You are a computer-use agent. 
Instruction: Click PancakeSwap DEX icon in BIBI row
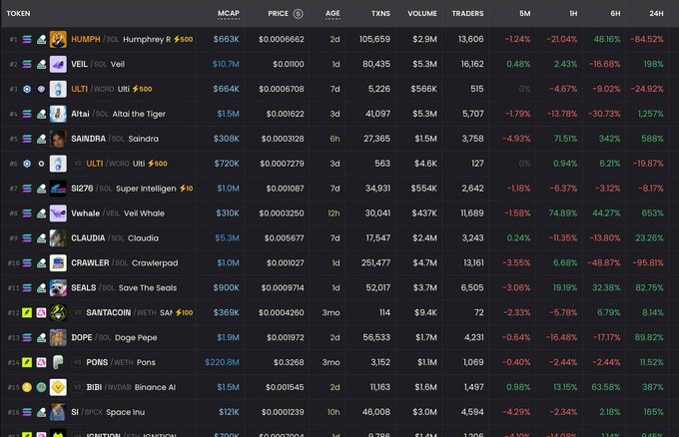coord(41,388)
